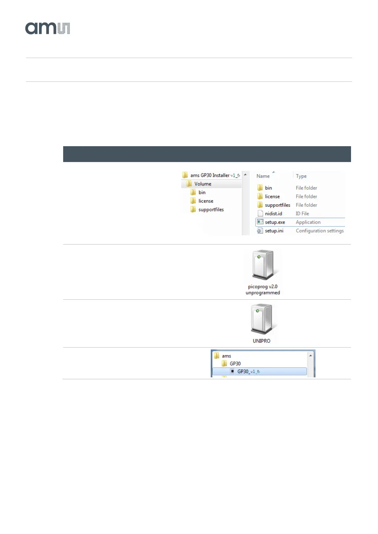The image size is (378, 534).
Task: Click 'Configuration settings' type cell
Action: 320,231
